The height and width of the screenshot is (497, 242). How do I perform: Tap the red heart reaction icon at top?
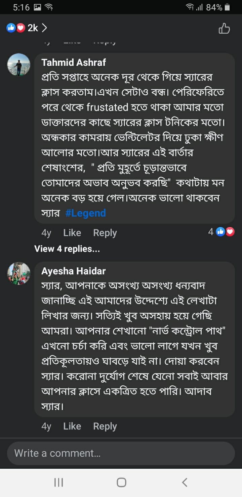(21, 28)
